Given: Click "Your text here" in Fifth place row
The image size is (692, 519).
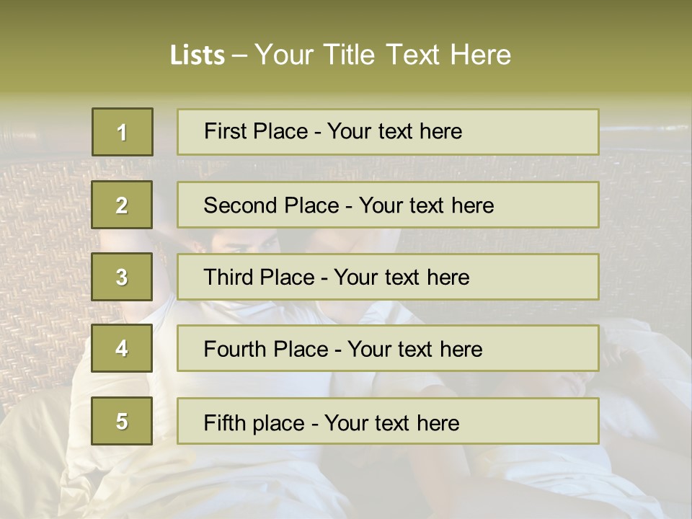Looking at the screenshot, I should point(391,422).
